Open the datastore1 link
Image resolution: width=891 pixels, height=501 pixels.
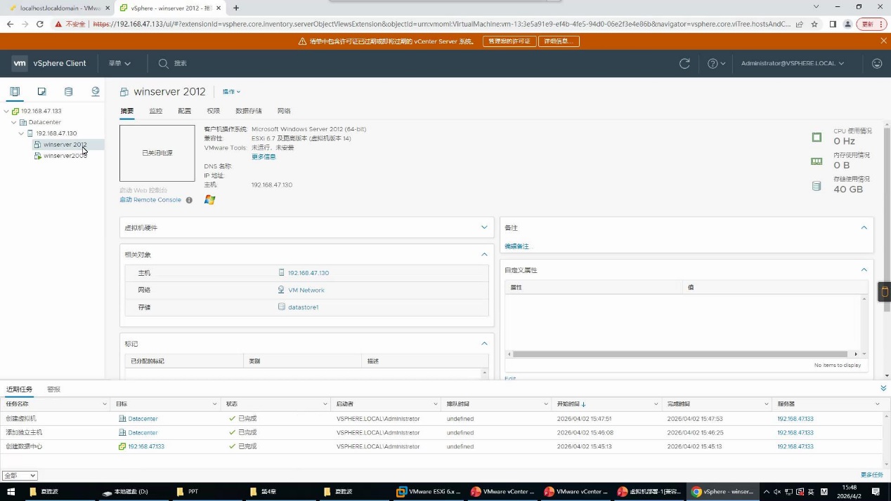(x=304, y=307)
